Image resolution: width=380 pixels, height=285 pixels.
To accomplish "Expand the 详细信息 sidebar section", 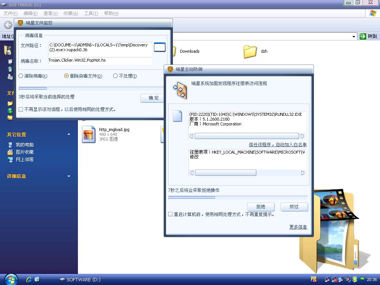I will coord(69,176).
